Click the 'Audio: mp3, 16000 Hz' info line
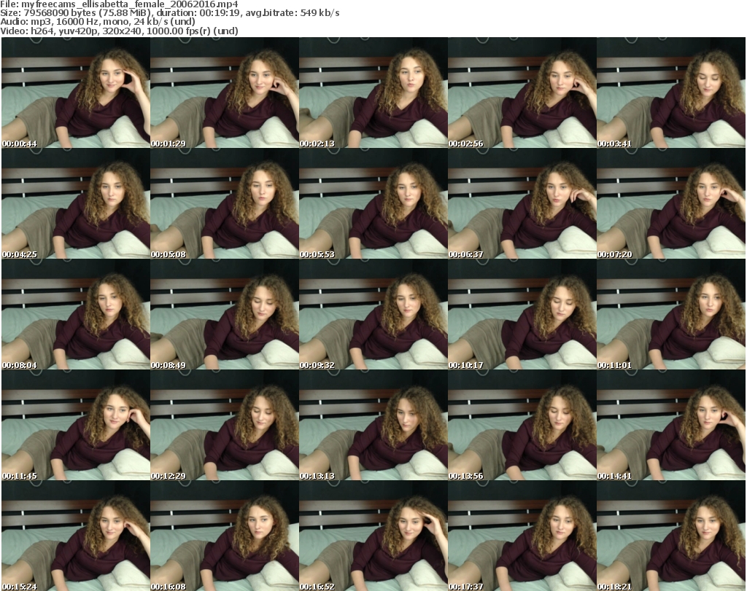Viewport: 747px width, 591px height. 98,22
